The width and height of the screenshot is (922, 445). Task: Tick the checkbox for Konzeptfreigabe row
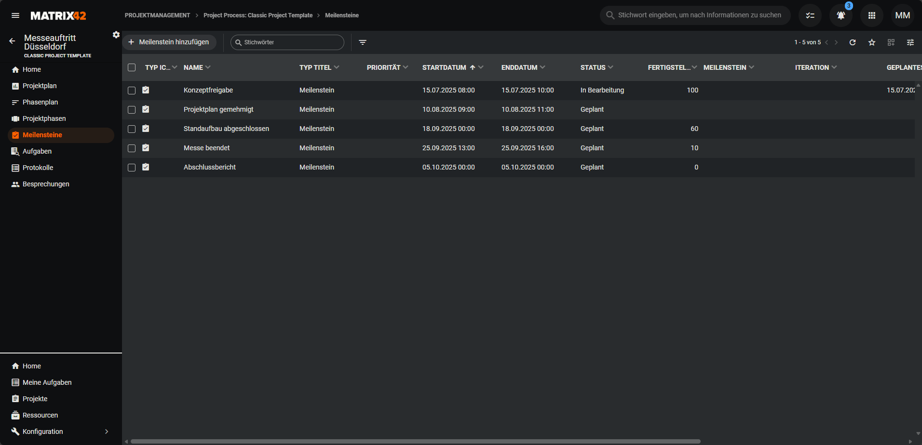(x=132, y=91)
